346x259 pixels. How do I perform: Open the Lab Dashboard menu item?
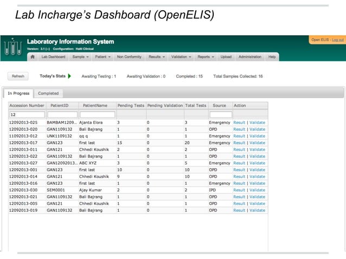pyautogui.click(x=53, y=57)
